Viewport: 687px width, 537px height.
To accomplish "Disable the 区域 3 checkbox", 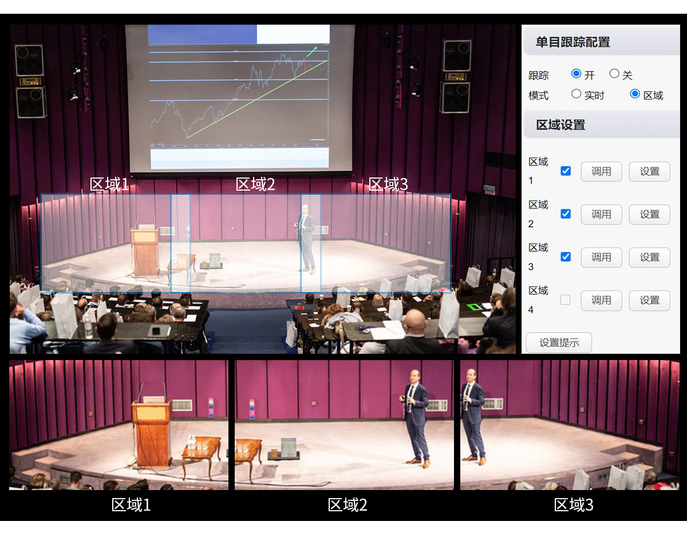I will (x=566, y=256).
